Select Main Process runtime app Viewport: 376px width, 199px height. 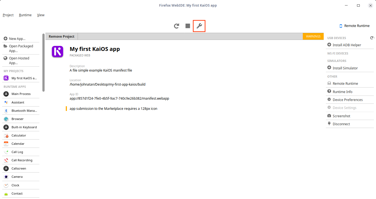tap(21, 94)
